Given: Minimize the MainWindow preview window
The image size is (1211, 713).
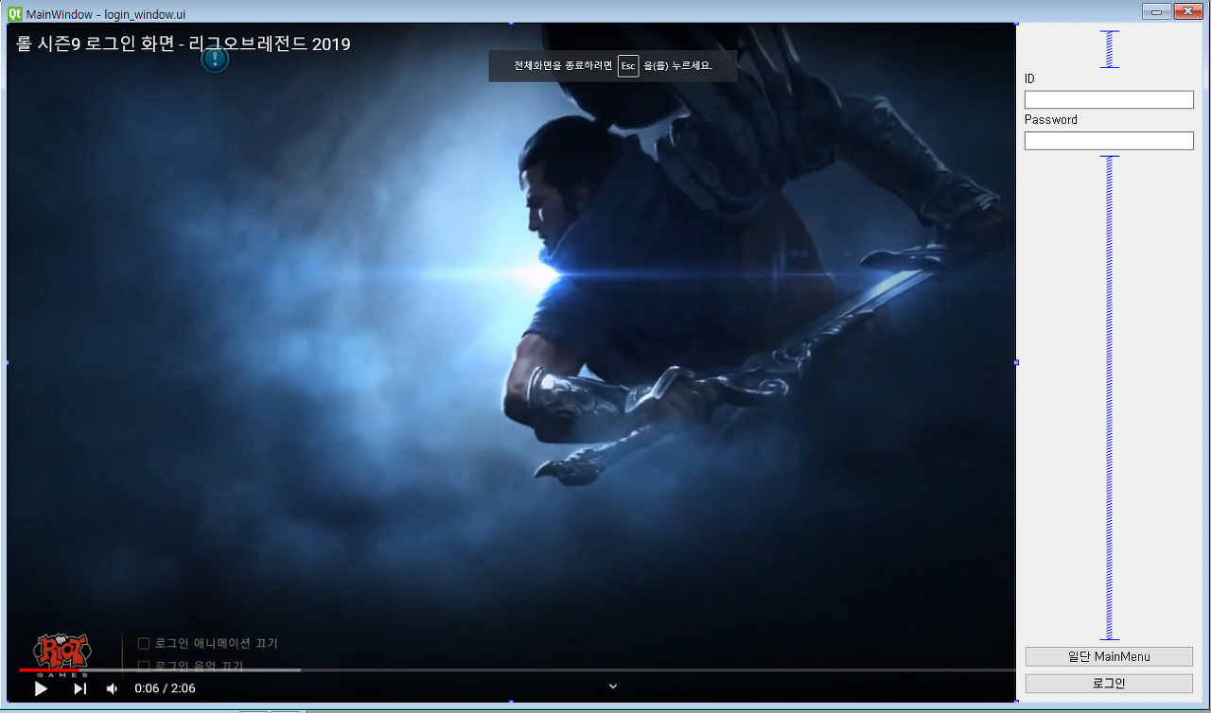Looking at the screenshot, I should point(1157,11).
